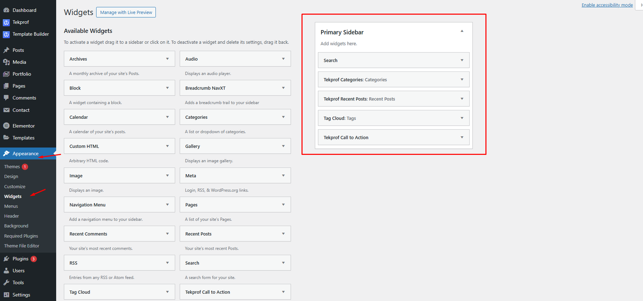This screenshot has width=643, height=301.
Task: Click the Comments speech bubble icon
Action: coord(6,98)
